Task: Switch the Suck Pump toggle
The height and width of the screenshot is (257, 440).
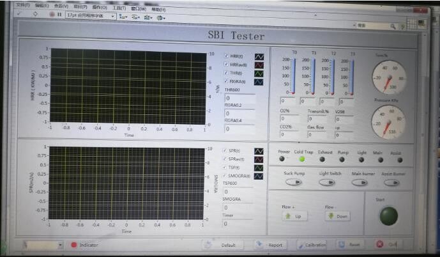Action: click(x=293, y=182)
